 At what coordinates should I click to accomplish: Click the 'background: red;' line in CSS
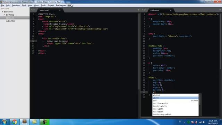coord(162,51)
